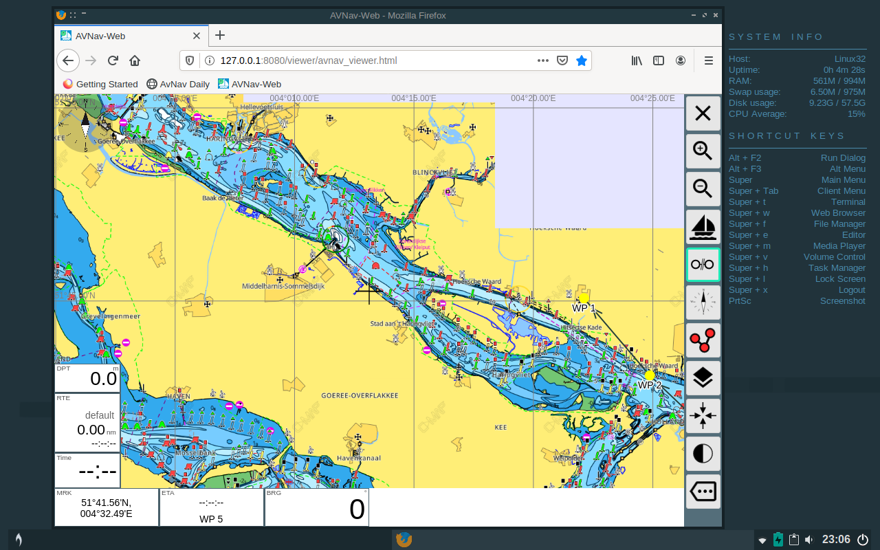Viewport: 880px width, 550px height.
Task: Click the boat icon to lock to position
Action: [703, 227]
